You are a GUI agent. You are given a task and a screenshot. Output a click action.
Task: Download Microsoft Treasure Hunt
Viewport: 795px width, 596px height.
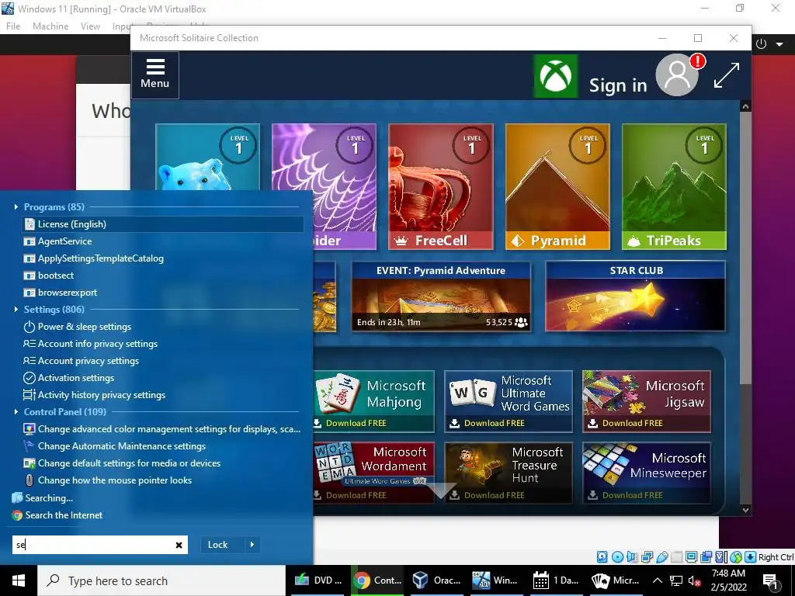pos(509,473)
